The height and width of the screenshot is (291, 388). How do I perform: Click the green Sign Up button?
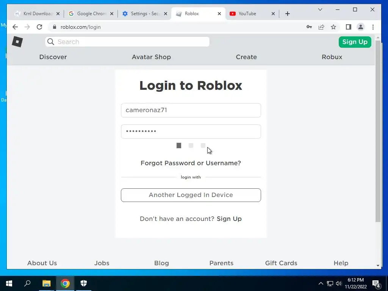[355, 42]
